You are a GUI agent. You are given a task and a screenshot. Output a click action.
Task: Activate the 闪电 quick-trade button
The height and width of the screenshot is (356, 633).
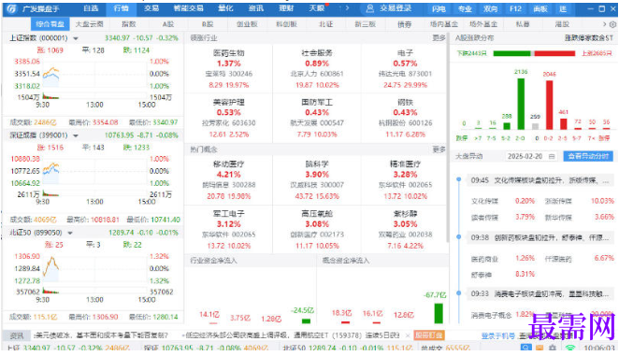(x=439, y=8)
